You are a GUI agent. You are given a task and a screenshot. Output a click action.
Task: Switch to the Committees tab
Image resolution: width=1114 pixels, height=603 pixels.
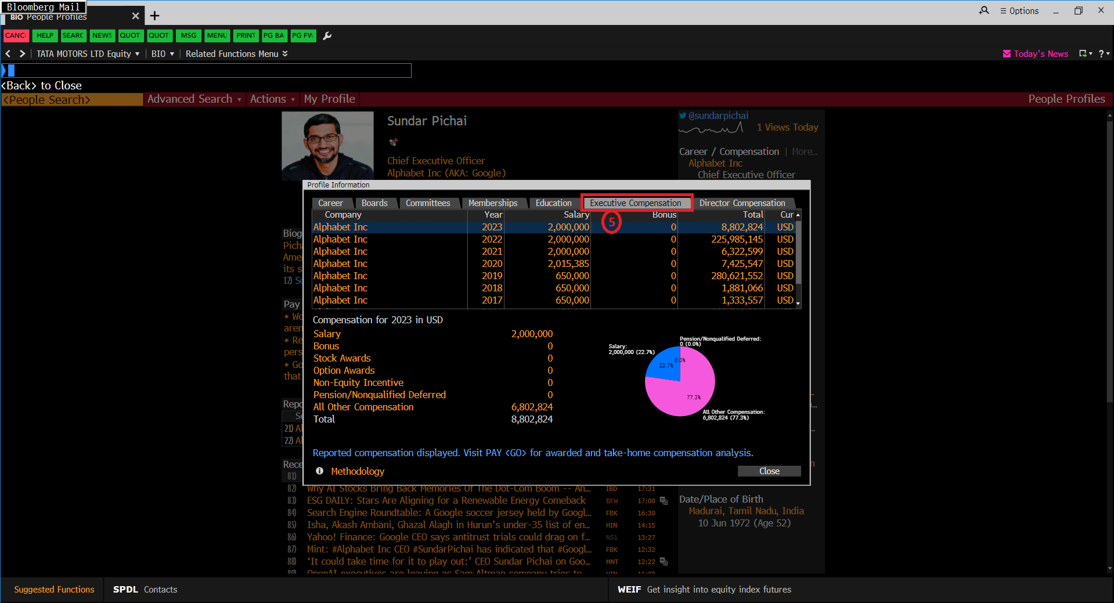click(428, 203)
